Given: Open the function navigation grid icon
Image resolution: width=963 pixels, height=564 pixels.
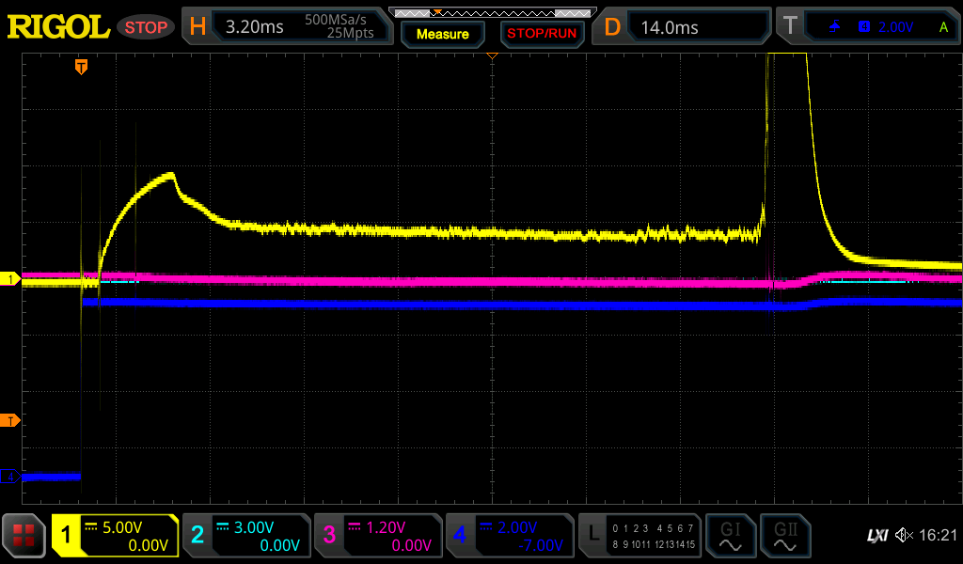Looking at the screenshot, I should click(x=24, y=536).
